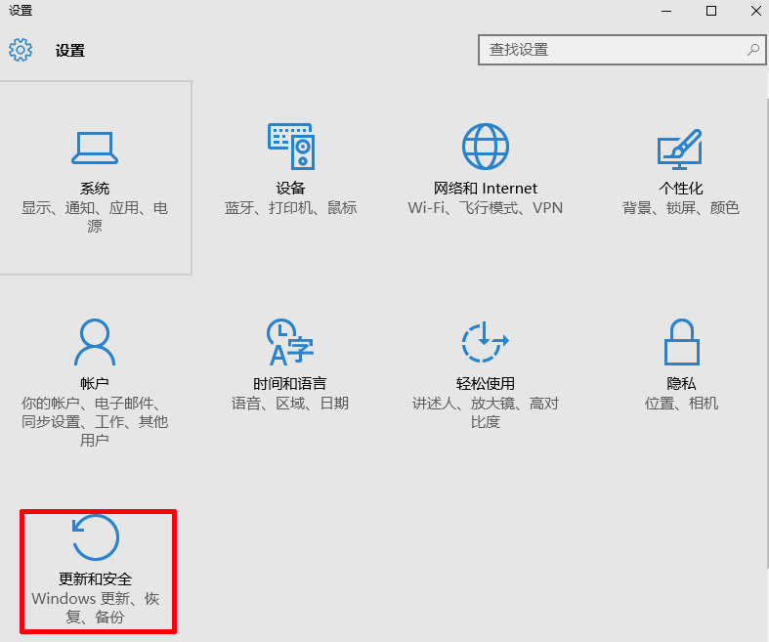This screenshot has height=642, width=769.
Task: Select the dashed clock 轻松使用 icon
Action: (485, 343)
